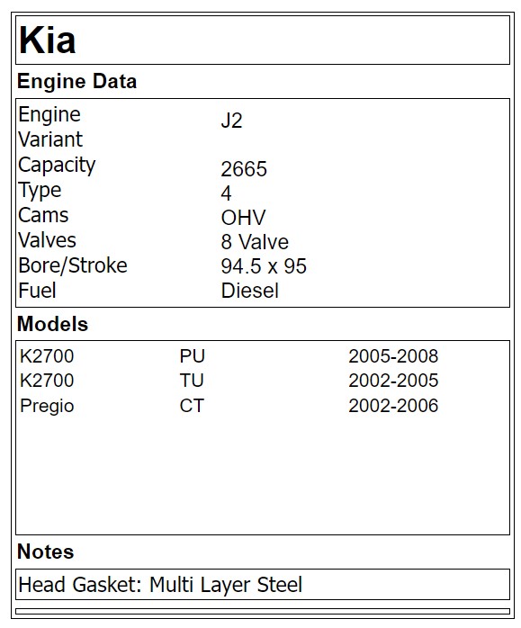
Task: Click the OHV cams value
Action: (x=243, y=218)
